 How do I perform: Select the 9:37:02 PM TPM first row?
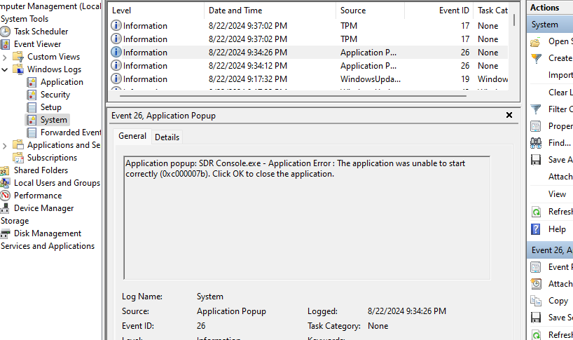click(309, 26)
